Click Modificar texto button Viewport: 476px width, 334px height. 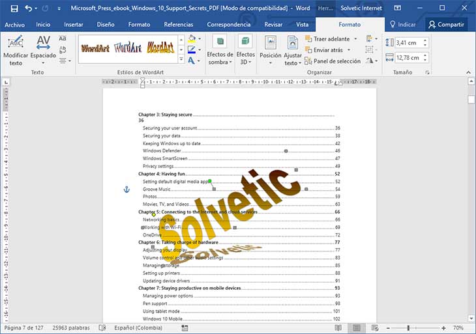pyautogui.click(x=16, y=51)
